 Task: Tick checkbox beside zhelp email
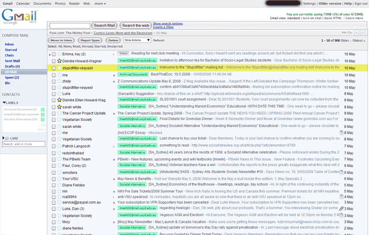click(x=54, y=81)
